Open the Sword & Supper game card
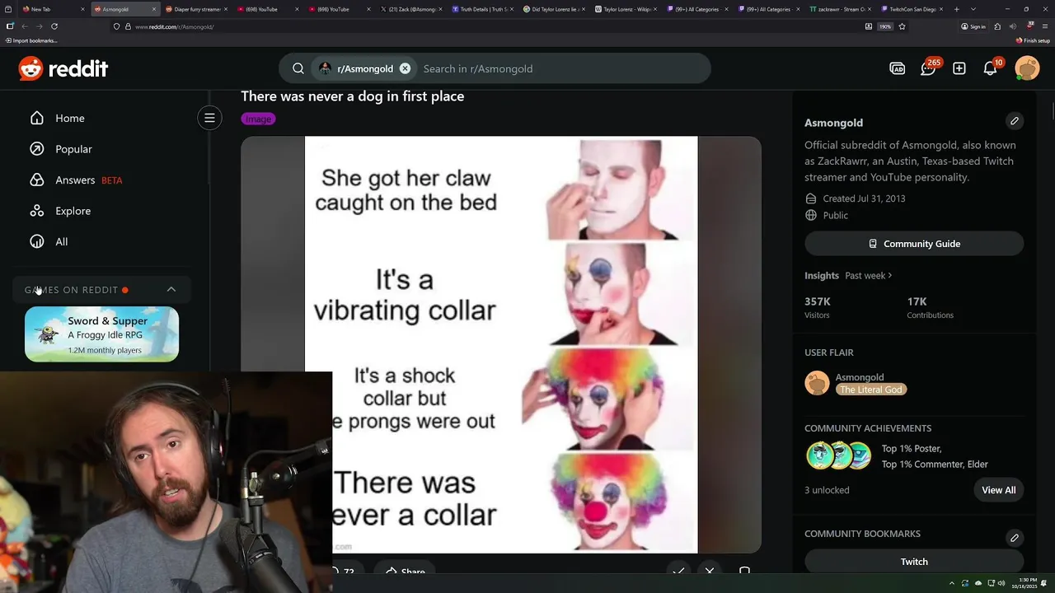This screenshot has height=593, width=1055. [101, 334]
